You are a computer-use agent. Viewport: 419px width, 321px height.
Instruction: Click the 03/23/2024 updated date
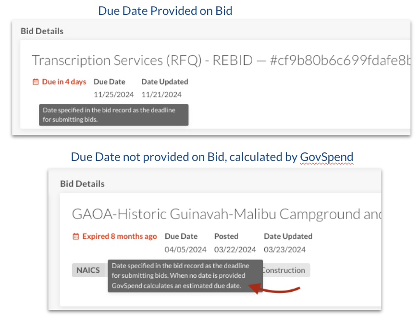(x=284, y=249)
